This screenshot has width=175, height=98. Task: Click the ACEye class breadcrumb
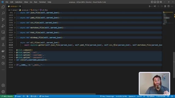coord(34,10)
